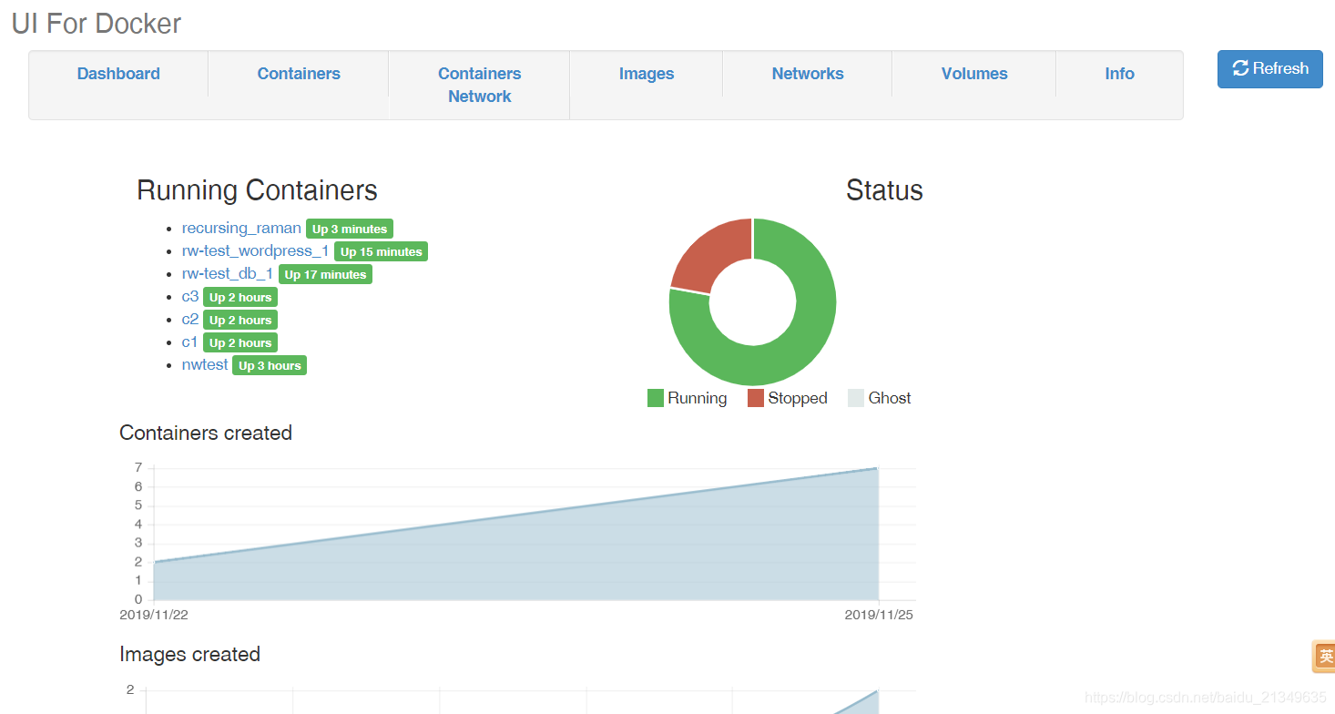Viewport: 1335px width, 714px height.
Task: Open container c2
Action: 190,320
